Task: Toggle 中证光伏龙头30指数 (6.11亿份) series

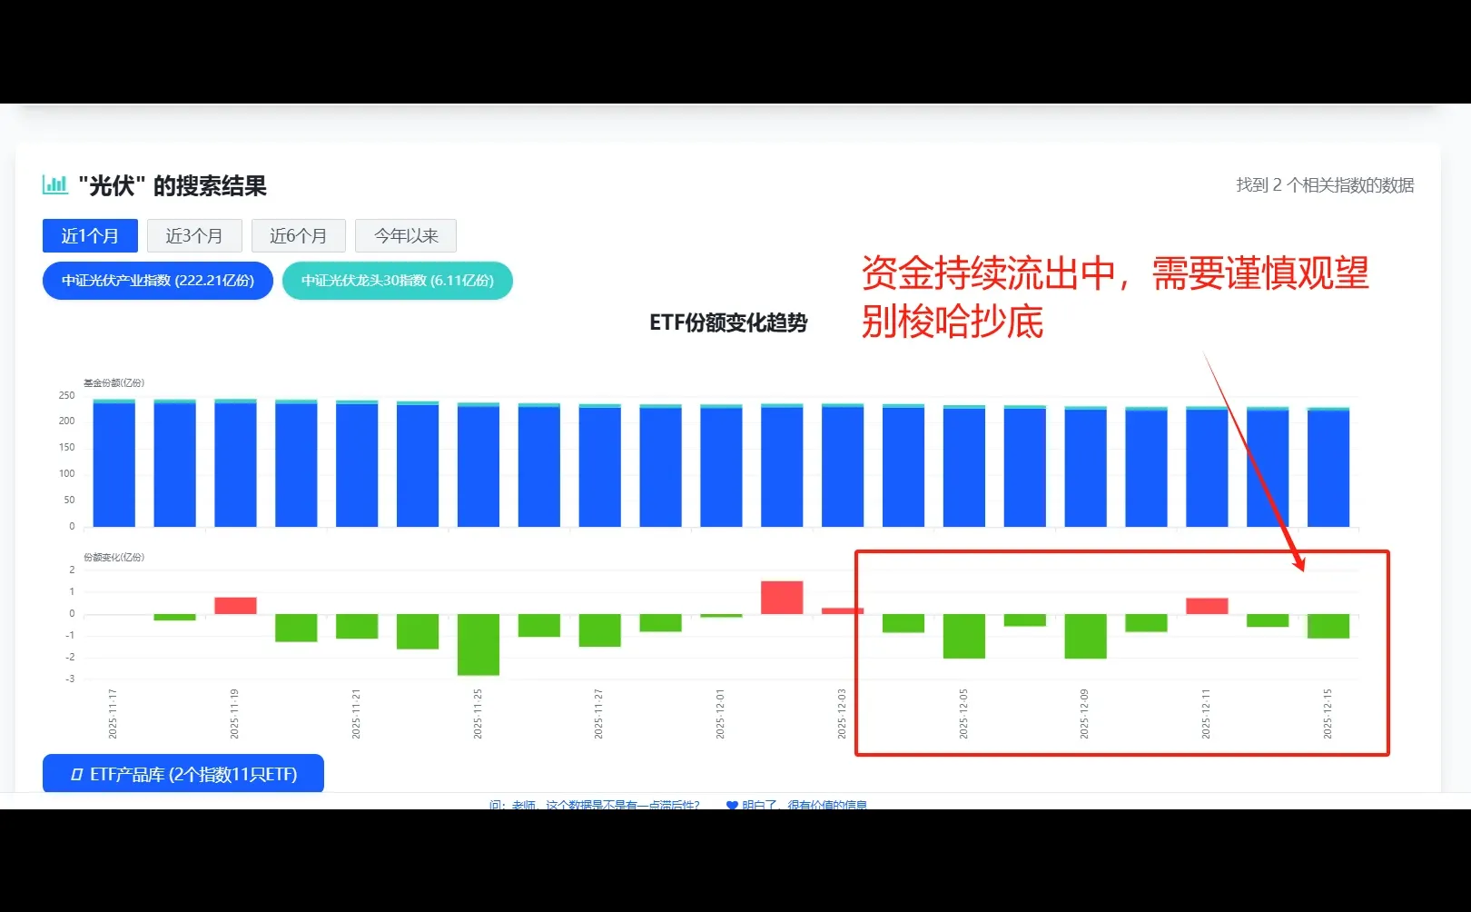Action: [398, 281]
